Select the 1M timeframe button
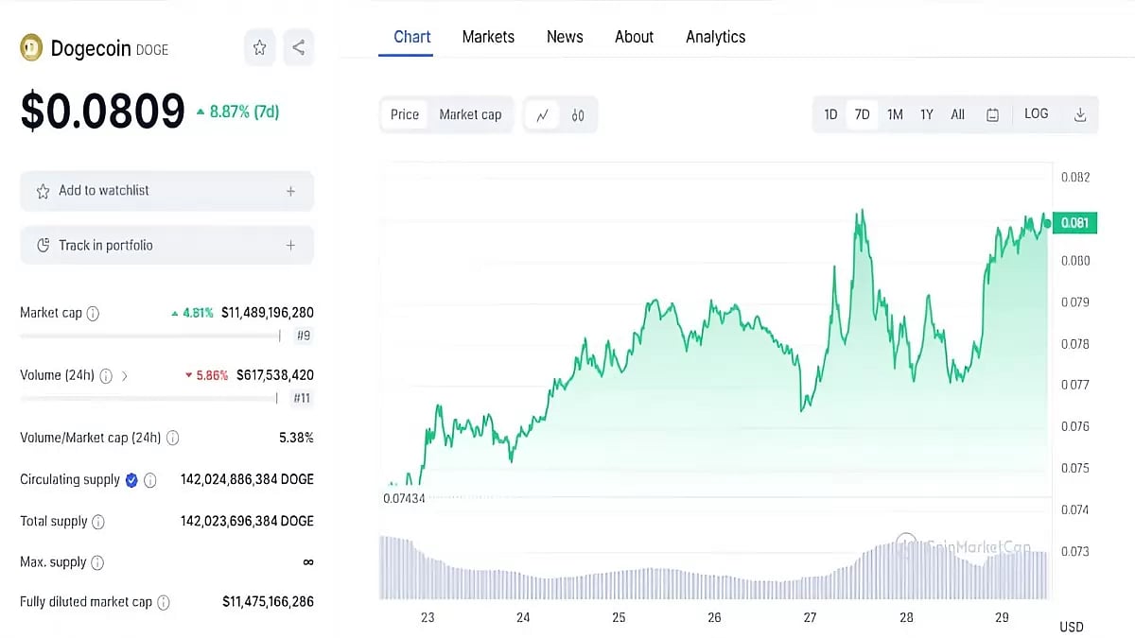1135x638 pixels. (895, 113)
